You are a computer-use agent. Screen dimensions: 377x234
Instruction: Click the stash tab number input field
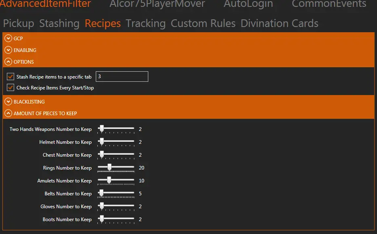coord(122,77)
